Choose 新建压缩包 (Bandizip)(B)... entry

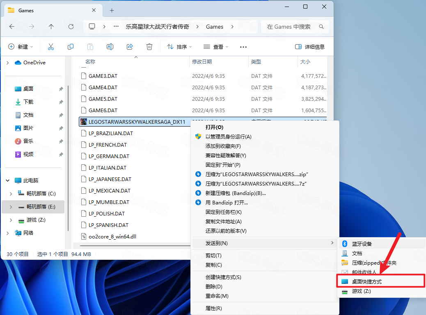point(265,193)
